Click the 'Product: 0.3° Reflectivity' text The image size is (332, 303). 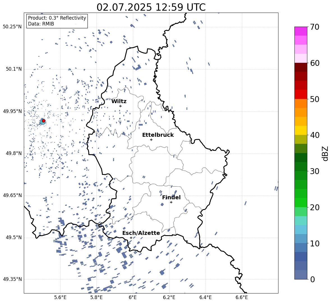coord(57,18)
